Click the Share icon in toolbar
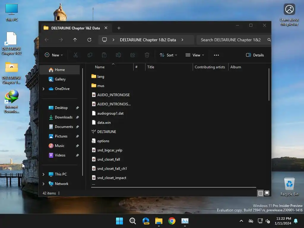Image resolution: width=304 pixels, height=228 pixels. (133, 55)
